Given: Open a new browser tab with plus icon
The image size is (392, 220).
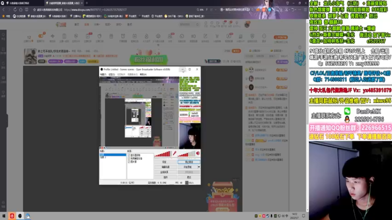Looking at the screenshot, I should (87, 3).
